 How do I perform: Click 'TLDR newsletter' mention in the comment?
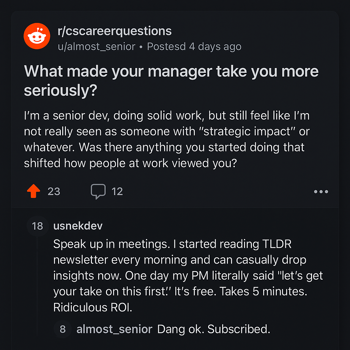click(x=172, y=252)
